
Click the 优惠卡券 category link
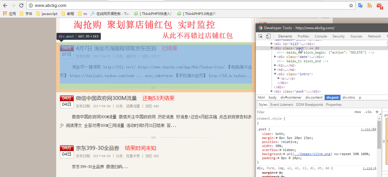pyautogui.click(x=133, y=156)
